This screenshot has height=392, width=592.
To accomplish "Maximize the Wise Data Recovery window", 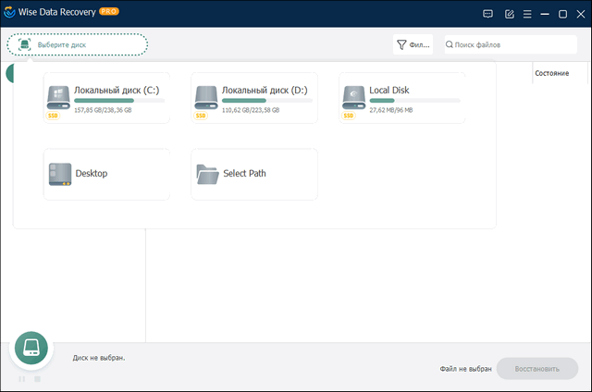I will click(562, 14).
